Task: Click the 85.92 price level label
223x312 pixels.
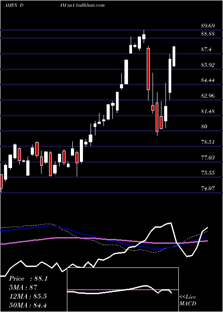Action: point(208,65)
